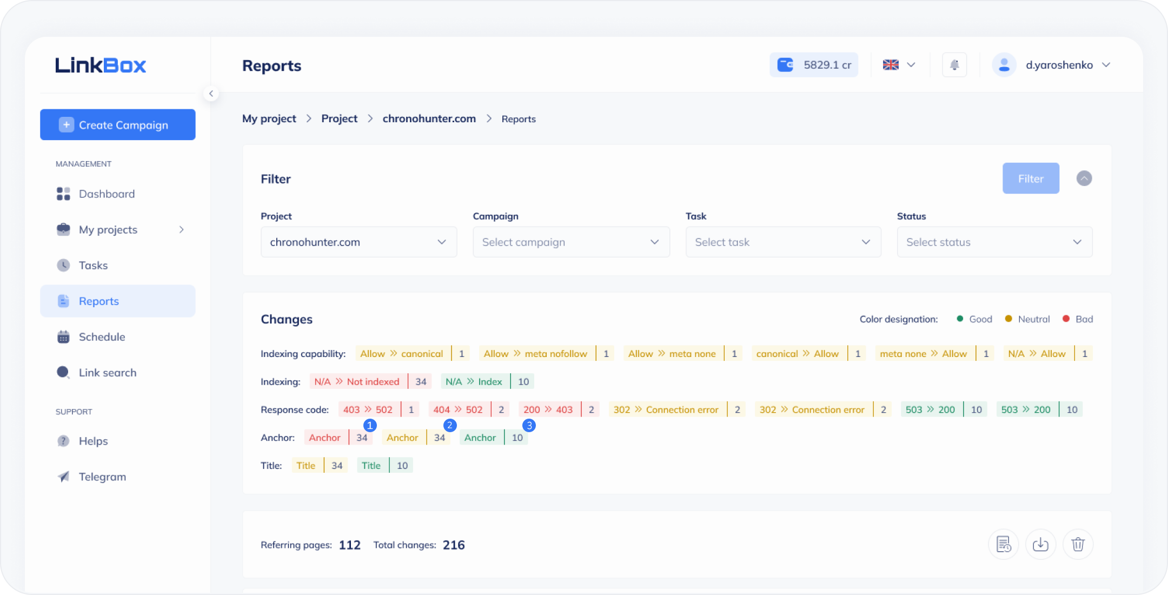Click the Tasks clock icon
The image size is (1168, 595).
(63, 265)
